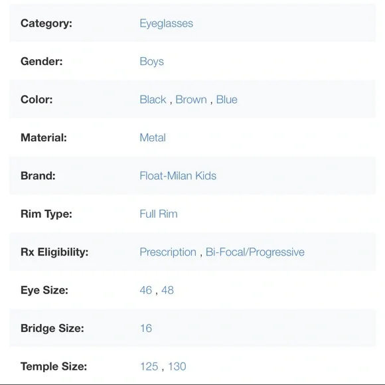
Task: Click the Category label
Action: pyautogui.click(x=46, y=24)
